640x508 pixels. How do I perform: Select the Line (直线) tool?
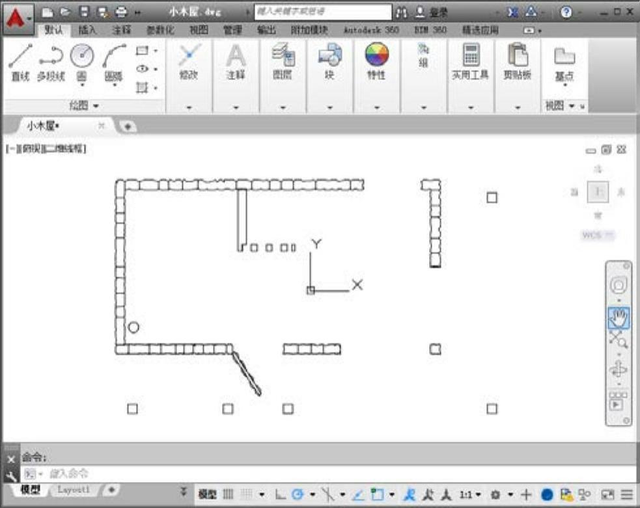[20, 62]
